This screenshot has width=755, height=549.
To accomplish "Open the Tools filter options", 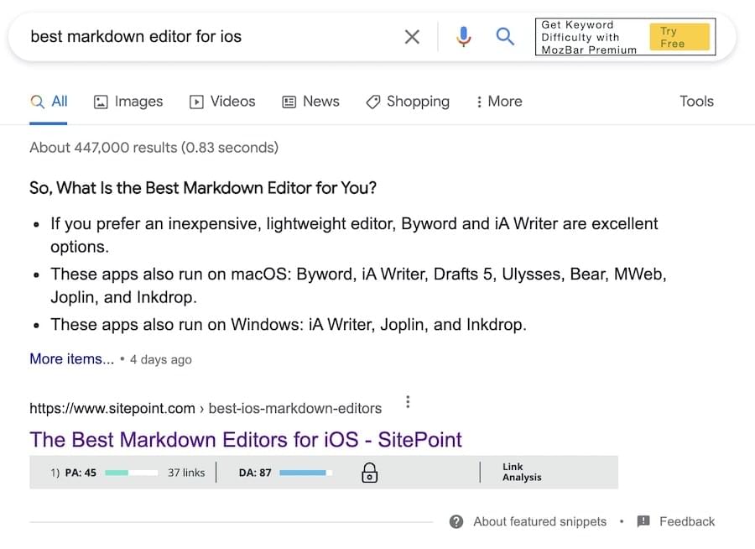I will 696,102.
